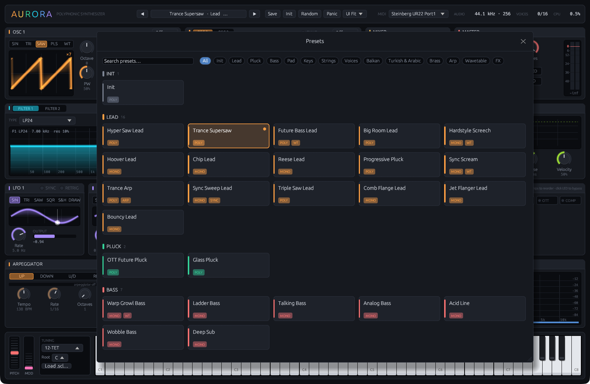Screen dimensions: 590x384
Task: Click the Arpeggiator Octaves knob
Action: [85, 294]
